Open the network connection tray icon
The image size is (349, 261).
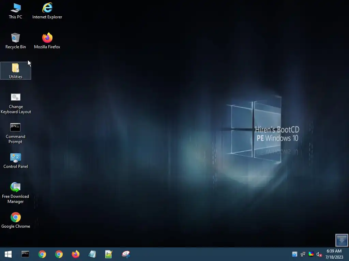pos(303,254)
